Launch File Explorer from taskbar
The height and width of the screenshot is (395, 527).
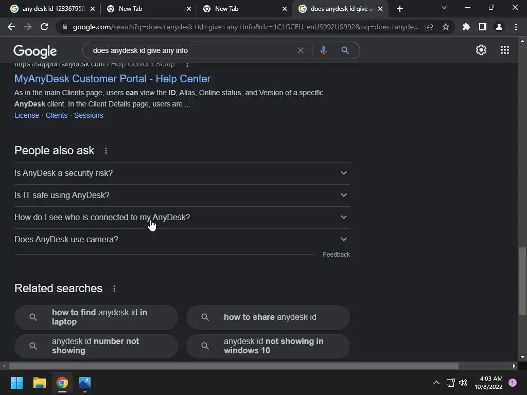click(39, 383)
